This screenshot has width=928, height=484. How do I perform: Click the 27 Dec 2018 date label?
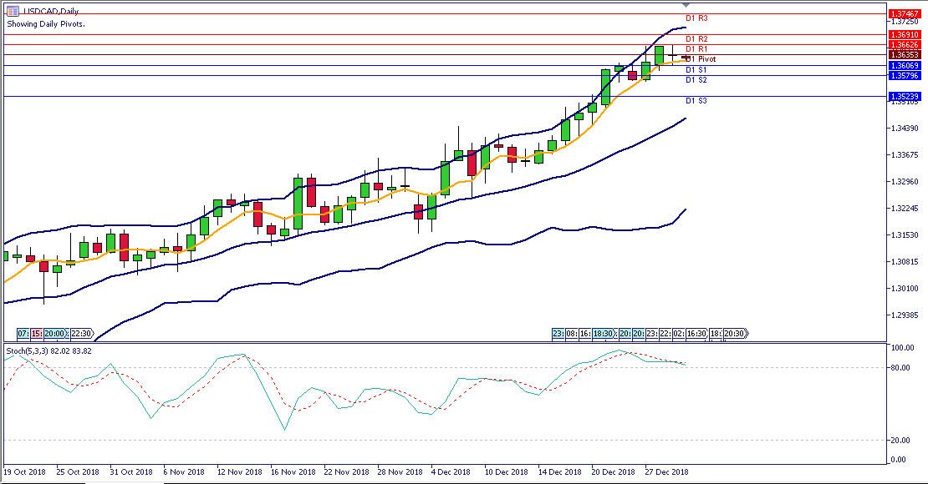pyautogui.click(x=665, y=471)
